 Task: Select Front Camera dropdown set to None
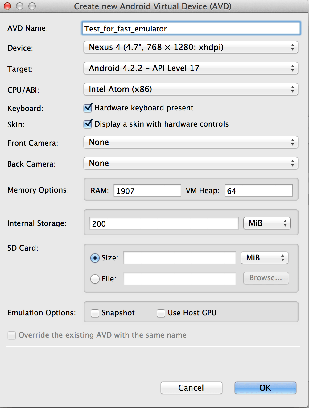191,142
